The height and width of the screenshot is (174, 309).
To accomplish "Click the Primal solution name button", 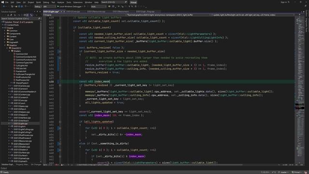I will click(133, 2).
